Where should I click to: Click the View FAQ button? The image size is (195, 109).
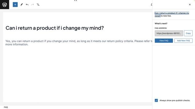[x=164, y=41]
